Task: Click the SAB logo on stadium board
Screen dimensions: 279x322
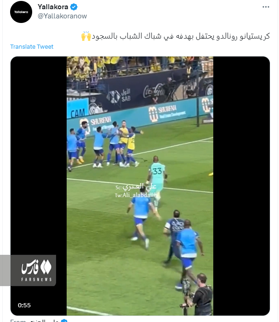Action: pos(119,96)
